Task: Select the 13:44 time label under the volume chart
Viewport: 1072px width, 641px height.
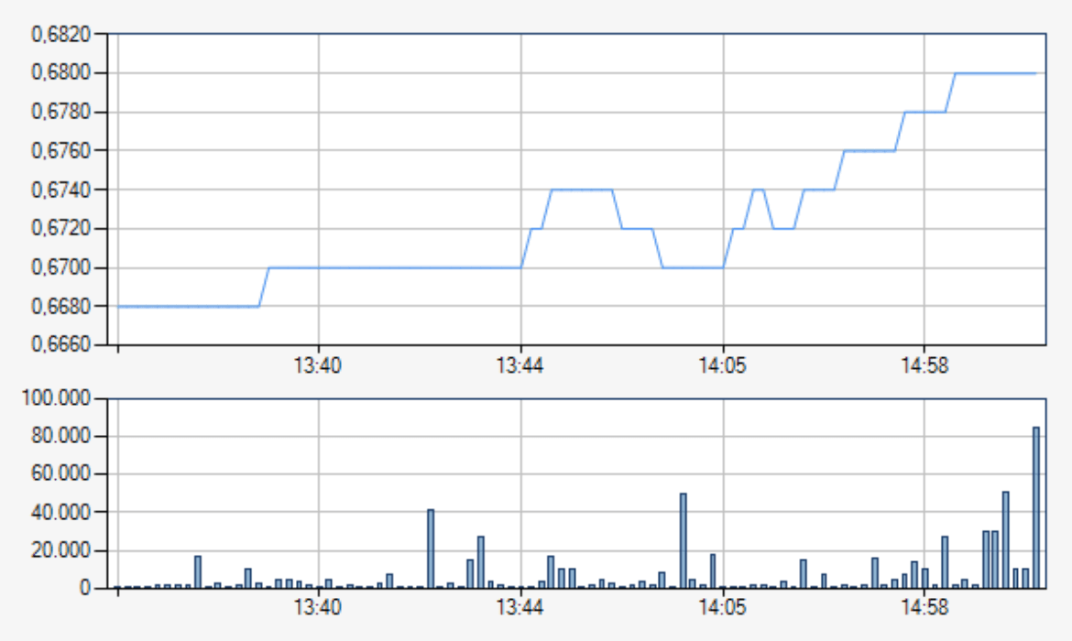Action: 520,607
